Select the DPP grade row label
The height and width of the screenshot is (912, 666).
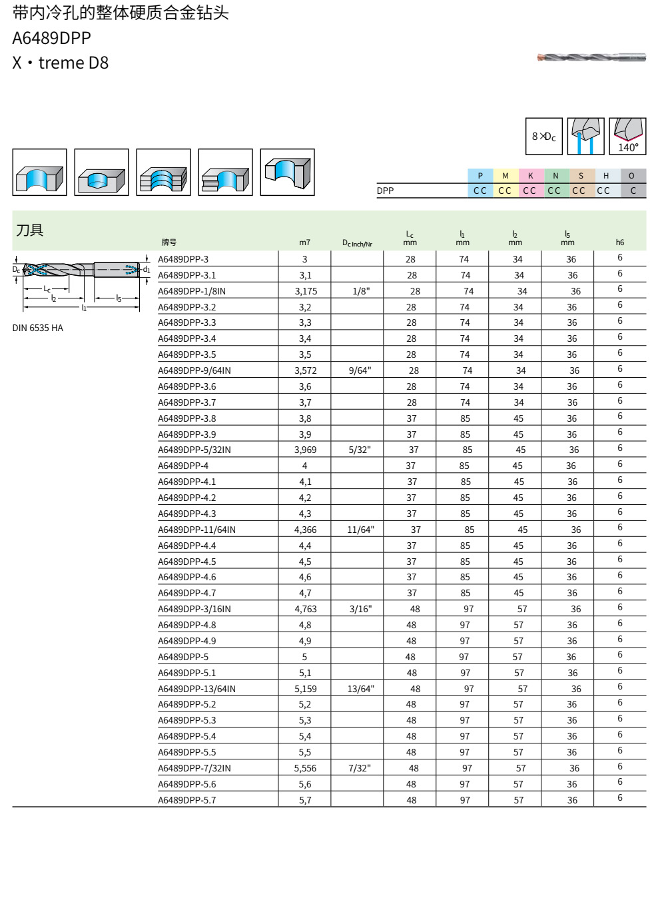coord(384,191)
